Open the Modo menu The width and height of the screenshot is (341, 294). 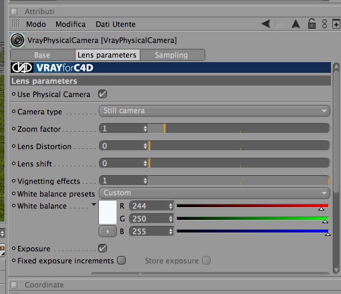(36, 24)
